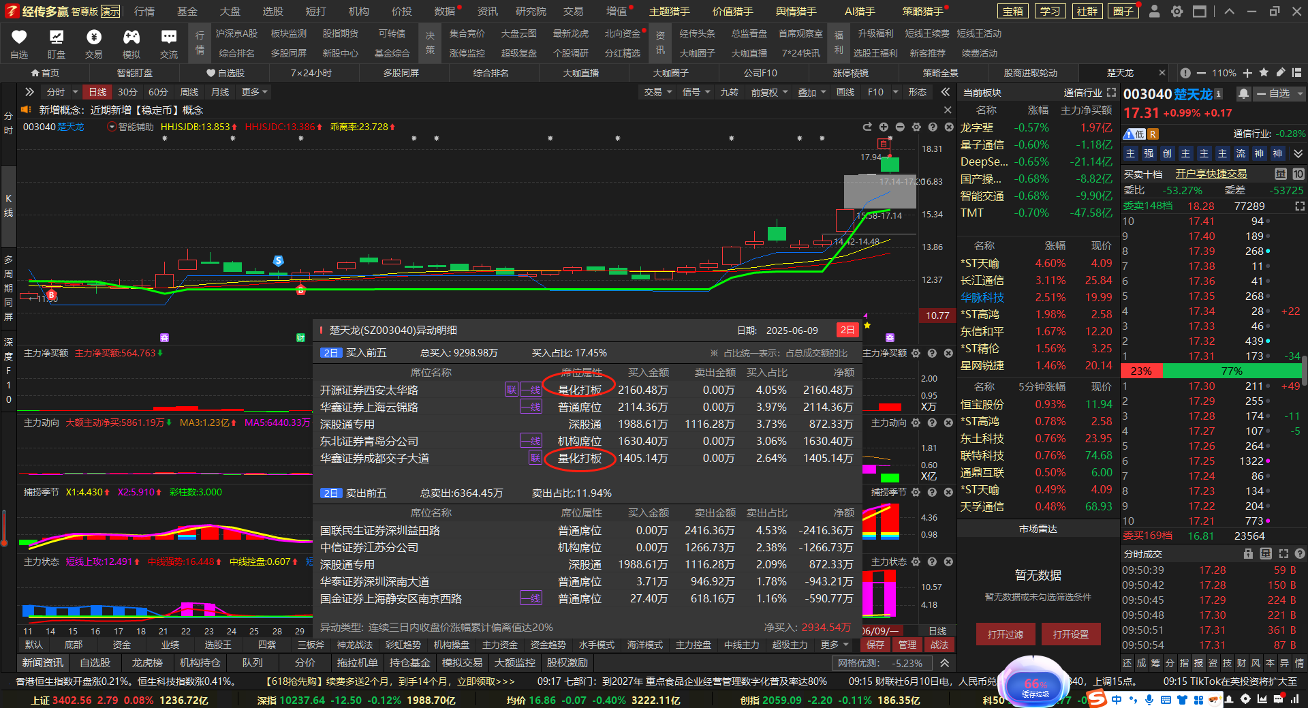Toggle the 九转 indicator button
This screenshot has height=708, width=1308.
point(729,92)
